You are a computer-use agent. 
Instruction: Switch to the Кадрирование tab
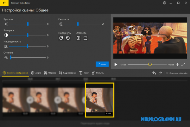tap(68, 73)
